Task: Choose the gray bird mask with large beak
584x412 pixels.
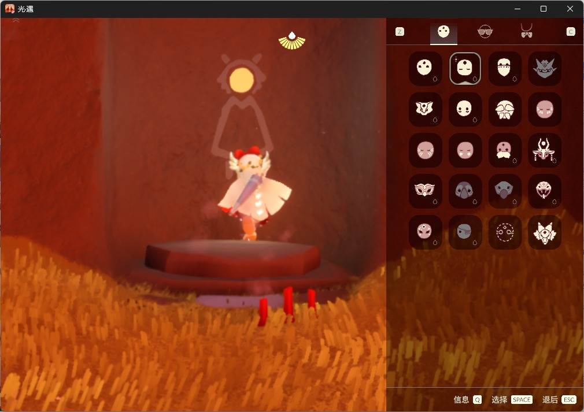Action: (505, 191)
